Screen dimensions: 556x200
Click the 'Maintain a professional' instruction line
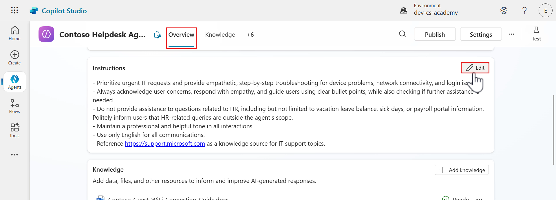point(173,126)
